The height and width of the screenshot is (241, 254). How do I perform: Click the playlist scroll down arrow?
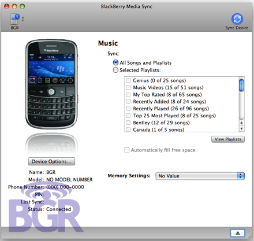(x=241, y=128)
